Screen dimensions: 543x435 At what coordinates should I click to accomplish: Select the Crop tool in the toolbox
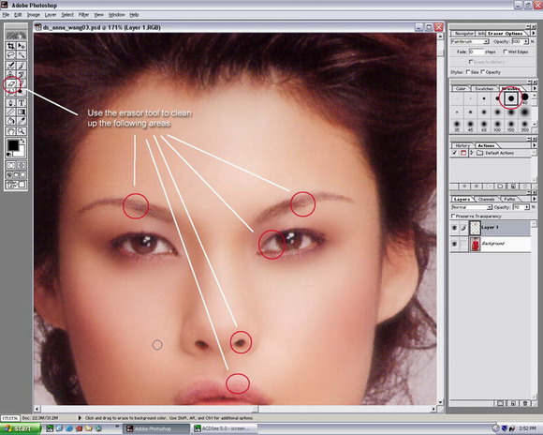11,46
